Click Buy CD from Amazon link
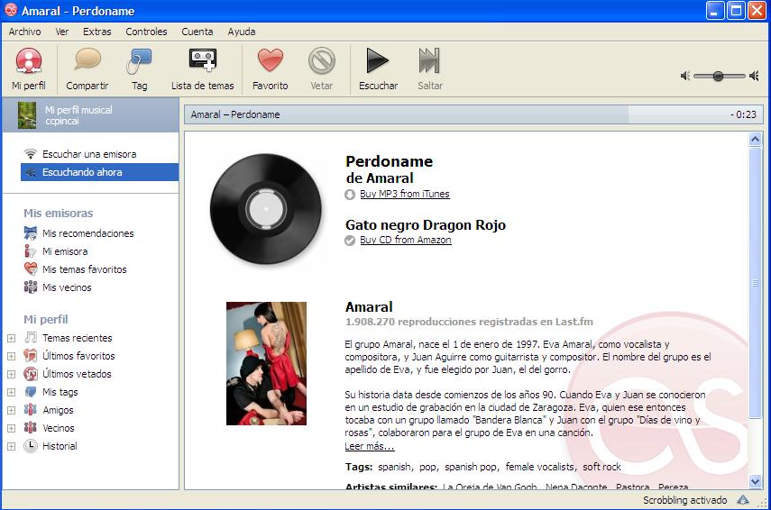Screen dimensions: 771x510 coord(406,240)
